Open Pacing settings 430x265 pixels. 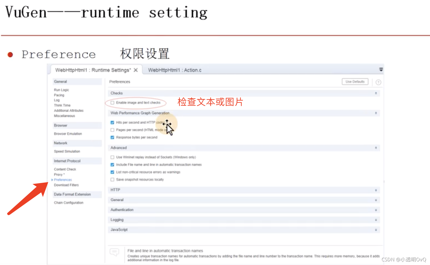tap(59, 95)
